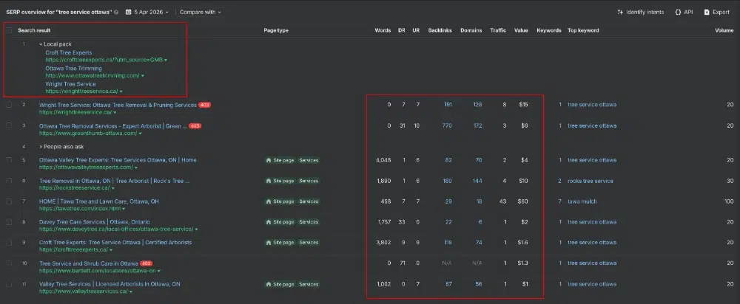Click the Site page tag in the Croft Tree Experts row

coord(280,243)
